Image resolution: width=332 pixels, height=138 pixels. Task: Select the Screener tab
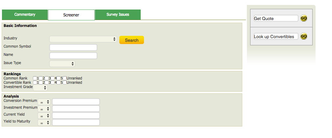[x=71, y=15]
